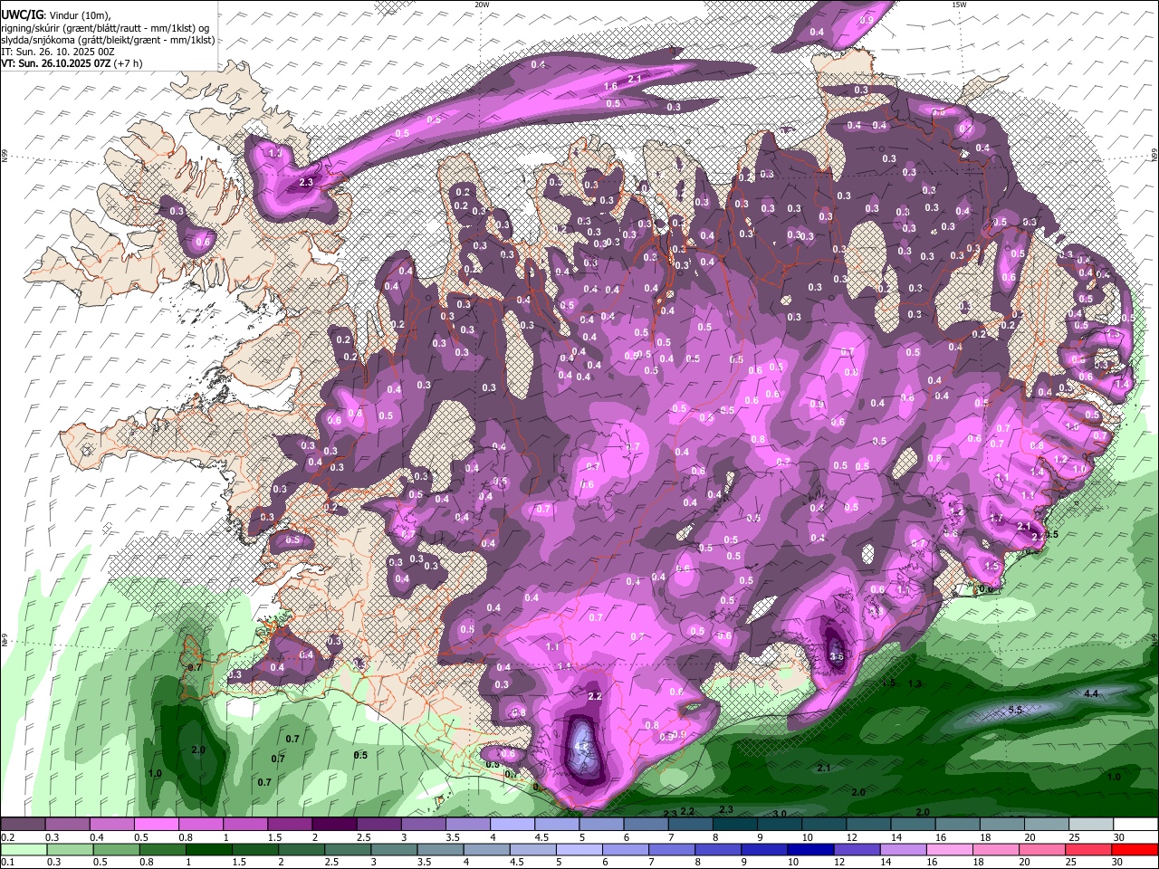
Task: Pick the dark teal 9–10 snow legend swatch
Action: [x=780, y=825]
